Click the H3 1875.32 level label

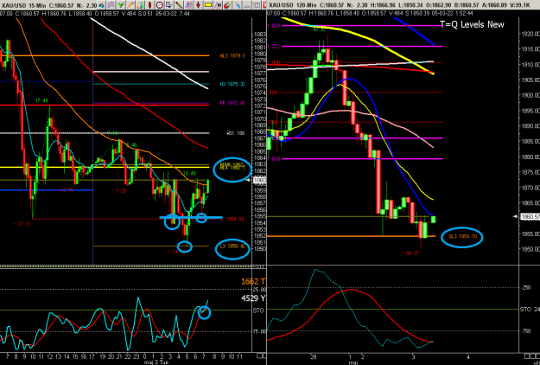click(232, 84)
